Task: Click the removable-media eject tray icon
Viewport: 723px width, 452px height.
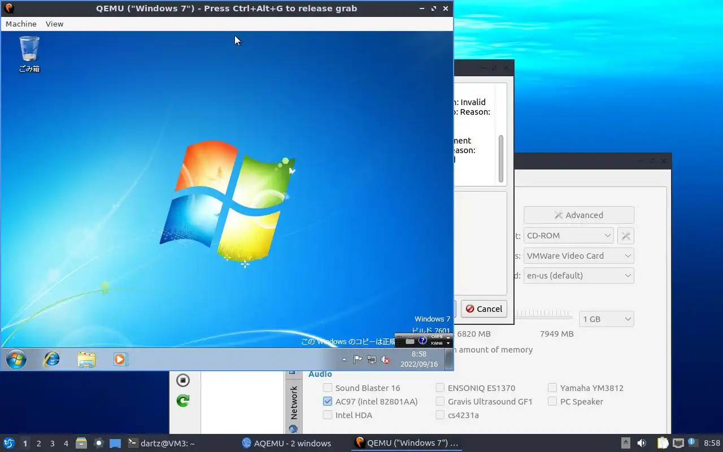Action: [626, 444]
